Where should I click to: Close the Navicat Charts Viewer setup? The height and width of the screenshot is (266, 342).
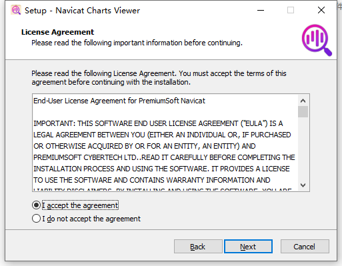(x=321, y=10)
